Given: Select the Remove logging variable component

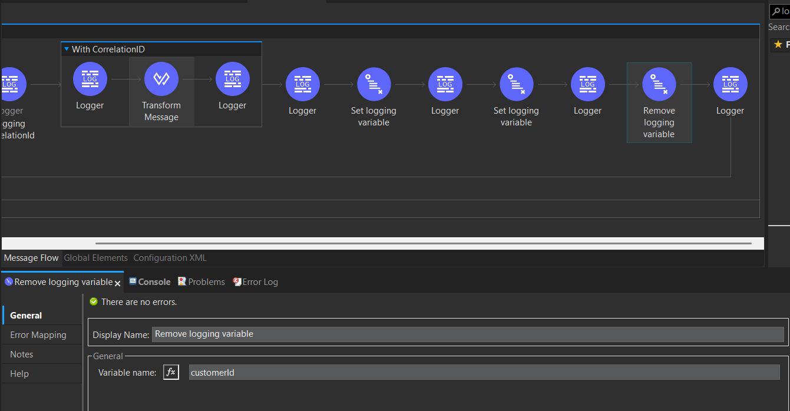Looking at the screenshot, I should (659, 84).
